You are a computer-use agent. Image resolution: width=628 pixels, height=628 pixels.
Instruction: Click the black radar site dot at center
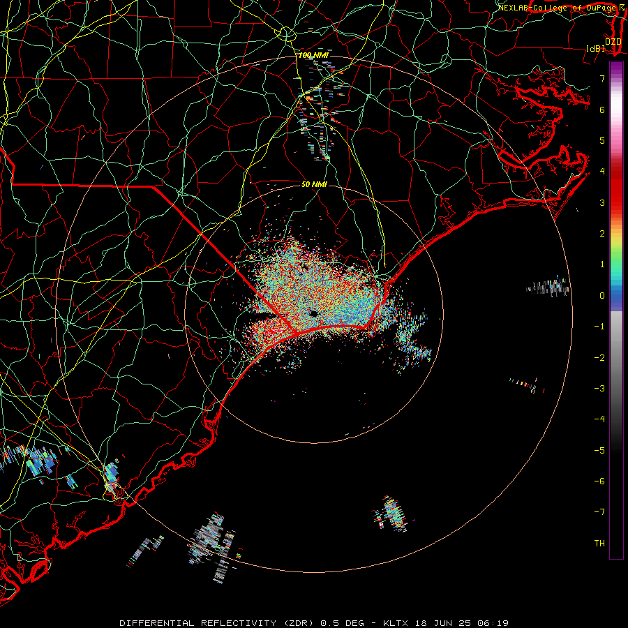coord(314,313)
